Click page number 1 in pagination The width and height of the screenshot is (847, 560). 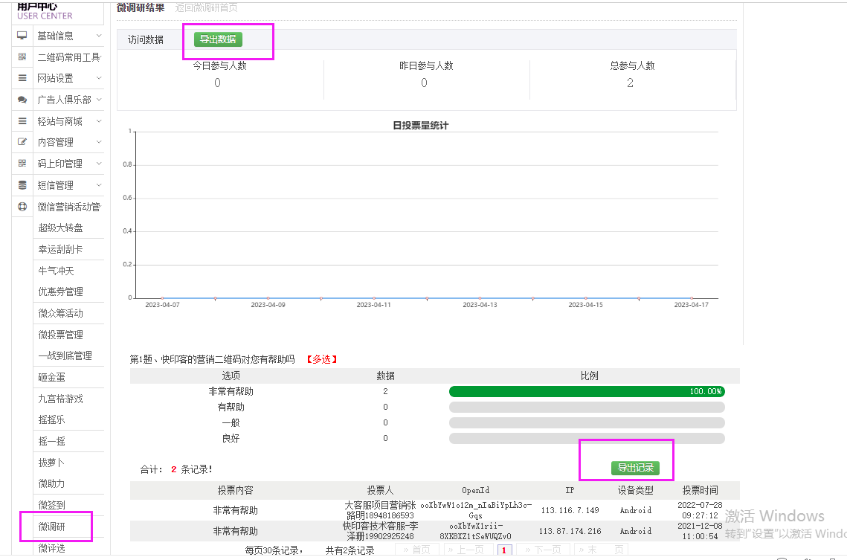504,550
